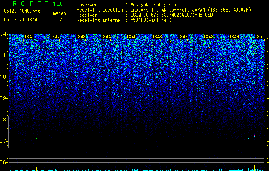Click the 0.7 kHz axis label
The width and height of the screenshot is (269, 171).
tap(3, 141)
